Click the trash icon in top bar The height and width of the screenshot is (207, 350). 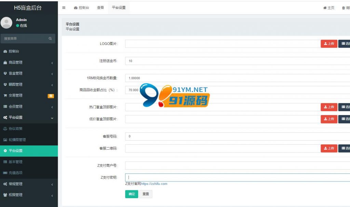(x=343, y=8)
